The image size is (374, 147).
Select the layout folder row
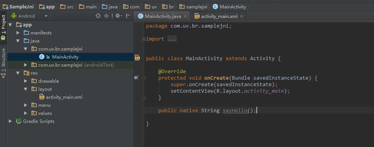coord(70,89)
